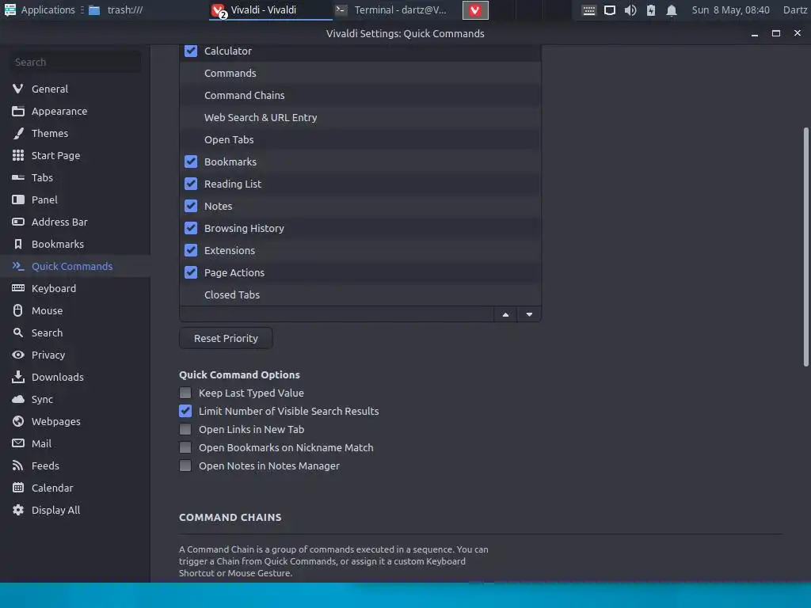Viewport: 811px width, 608px height.
Task: Click the Tabs icon in sidebar
Action: [18, 177]
